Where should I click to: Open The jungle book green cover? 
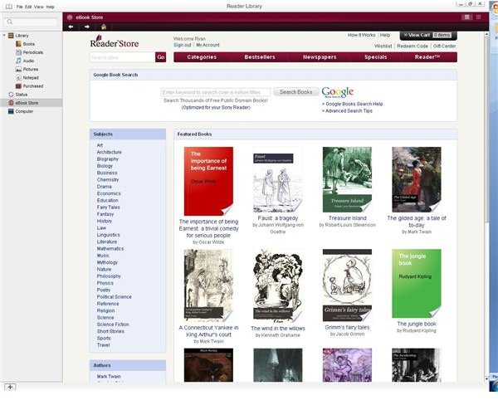click(x=417, y=284)
